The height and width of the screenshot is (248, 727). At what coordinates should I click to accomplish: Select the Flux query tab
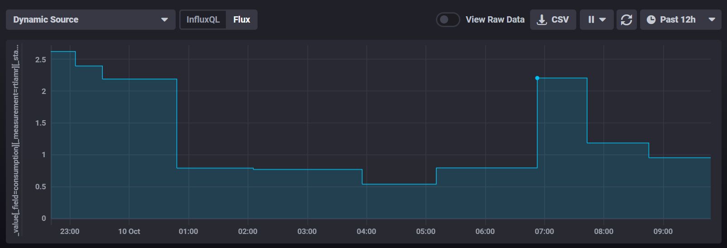[242, 20]
